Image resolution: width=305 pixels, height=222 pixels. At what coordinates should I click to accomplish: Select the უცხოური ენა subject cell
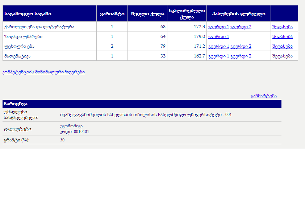tap(50, 46)
